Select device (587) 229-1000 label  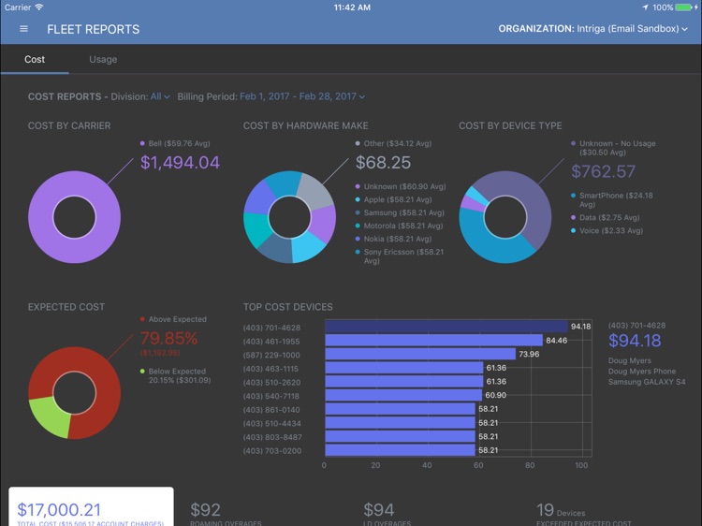tap(271, 355)
